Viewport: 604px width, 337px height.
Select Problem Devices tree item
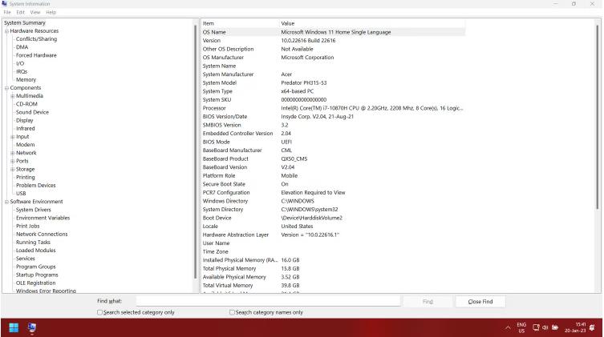[x=36, y=185]
